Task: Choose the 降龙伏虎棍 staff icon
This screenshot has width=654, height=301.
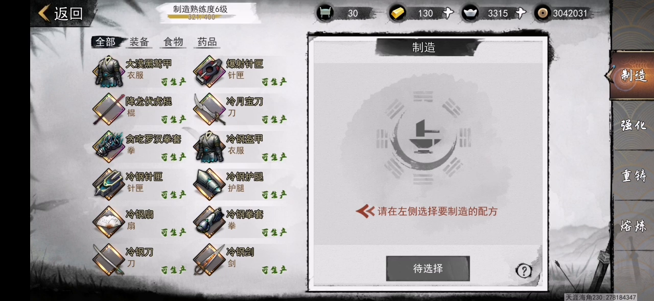Action: (x=108, y=109)
